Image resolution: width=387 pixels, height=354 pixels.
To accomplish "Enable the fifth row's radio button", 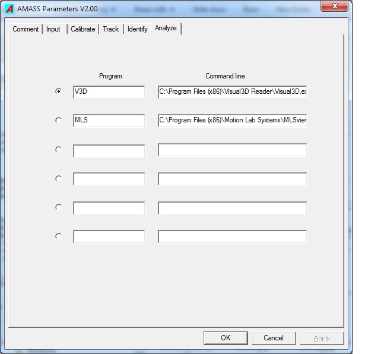I will tap(58, 207).
